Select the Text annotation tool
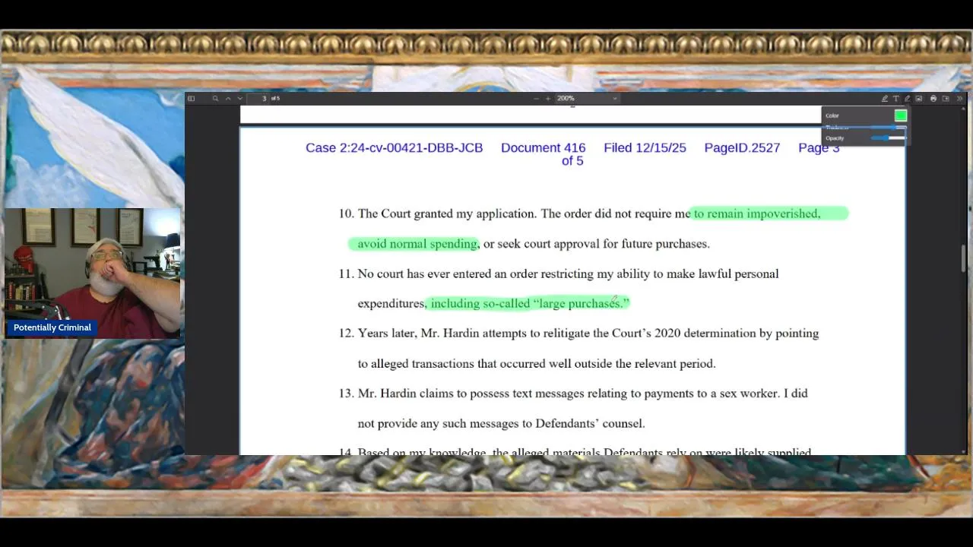This screenshot has width=973, height=547. (896, 99)
